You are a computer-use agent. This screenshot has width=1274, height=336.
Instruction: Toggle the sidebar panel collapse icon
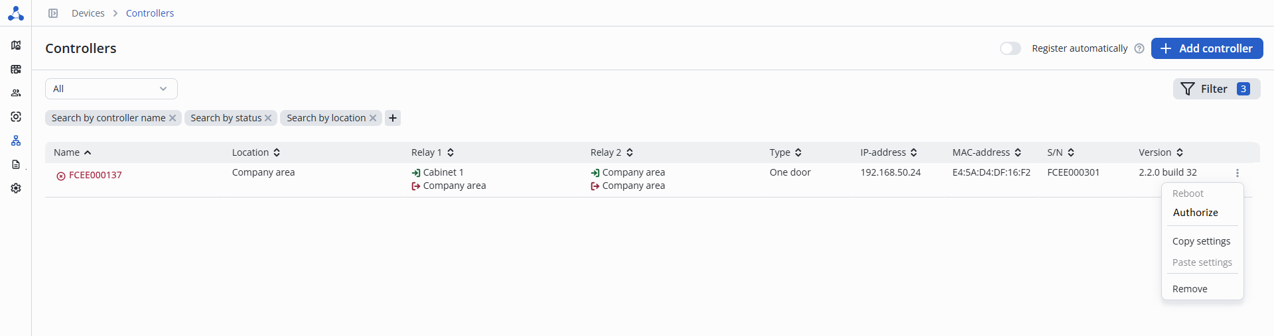click(53, 13)
